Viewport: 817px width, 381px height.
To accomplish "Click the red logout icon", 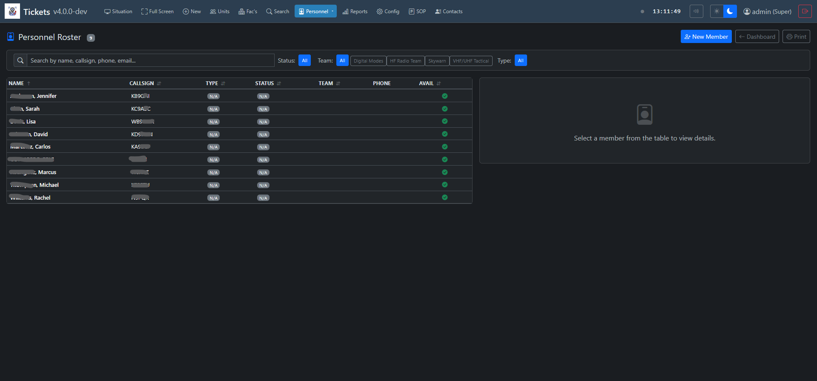I will tap(805, 11).
